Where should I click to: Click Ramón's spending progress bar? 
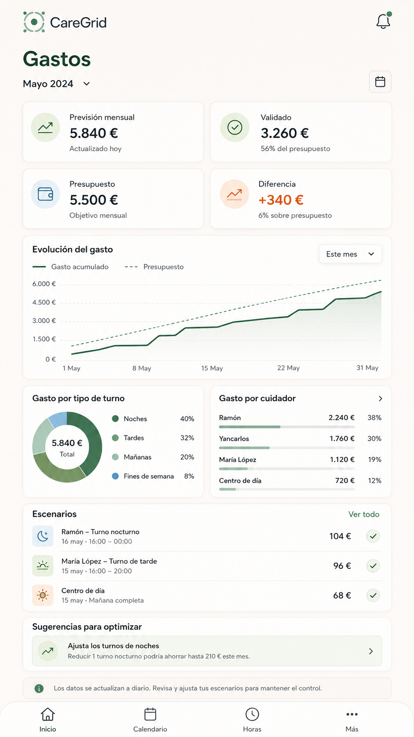(x=287, y=427)
